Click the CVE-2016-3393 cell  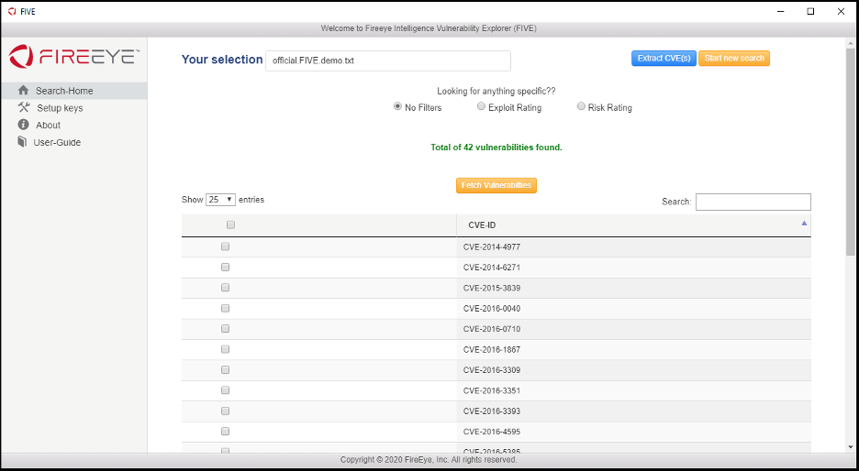[x=633, y=411]
